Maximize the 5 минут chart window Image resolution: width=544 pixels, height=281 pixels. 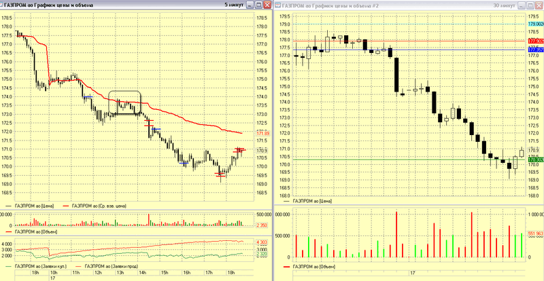click(259, 5)
